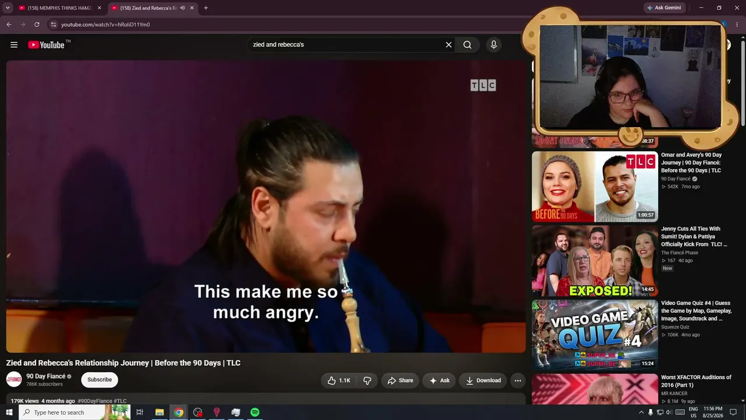Go back in browser history
Screen dimensions: 746x420
click(x=9, y=24)
